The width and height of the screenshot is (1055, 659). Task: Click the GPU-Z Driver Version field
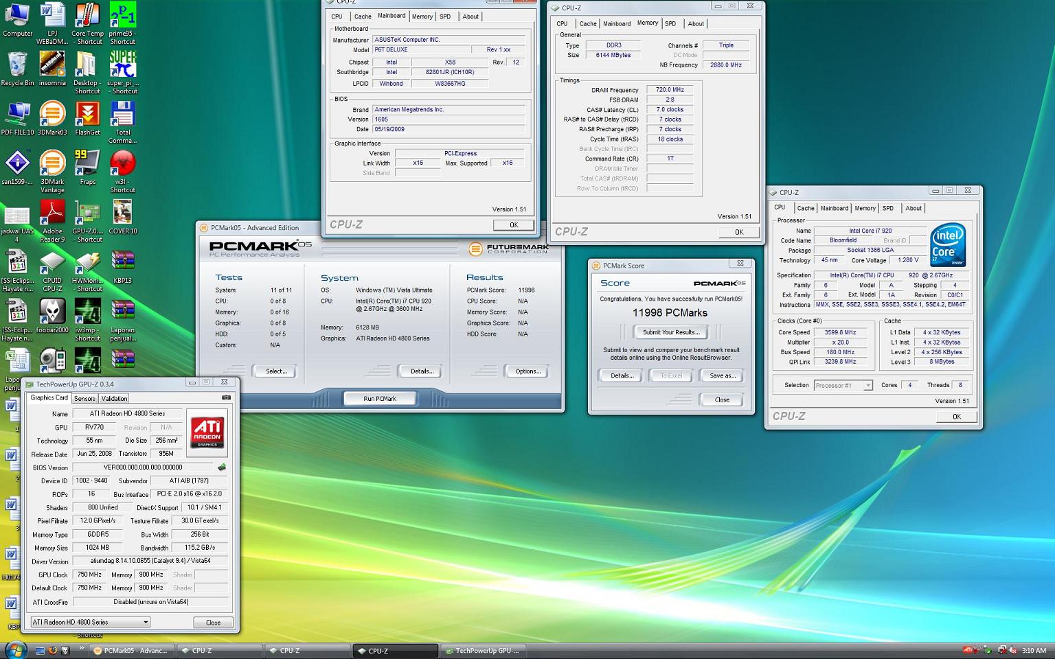tap(150, 561)
